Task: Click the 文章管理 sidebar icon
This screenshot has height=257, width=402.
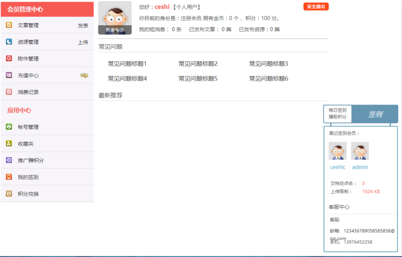Action: [x=9, y=25]
